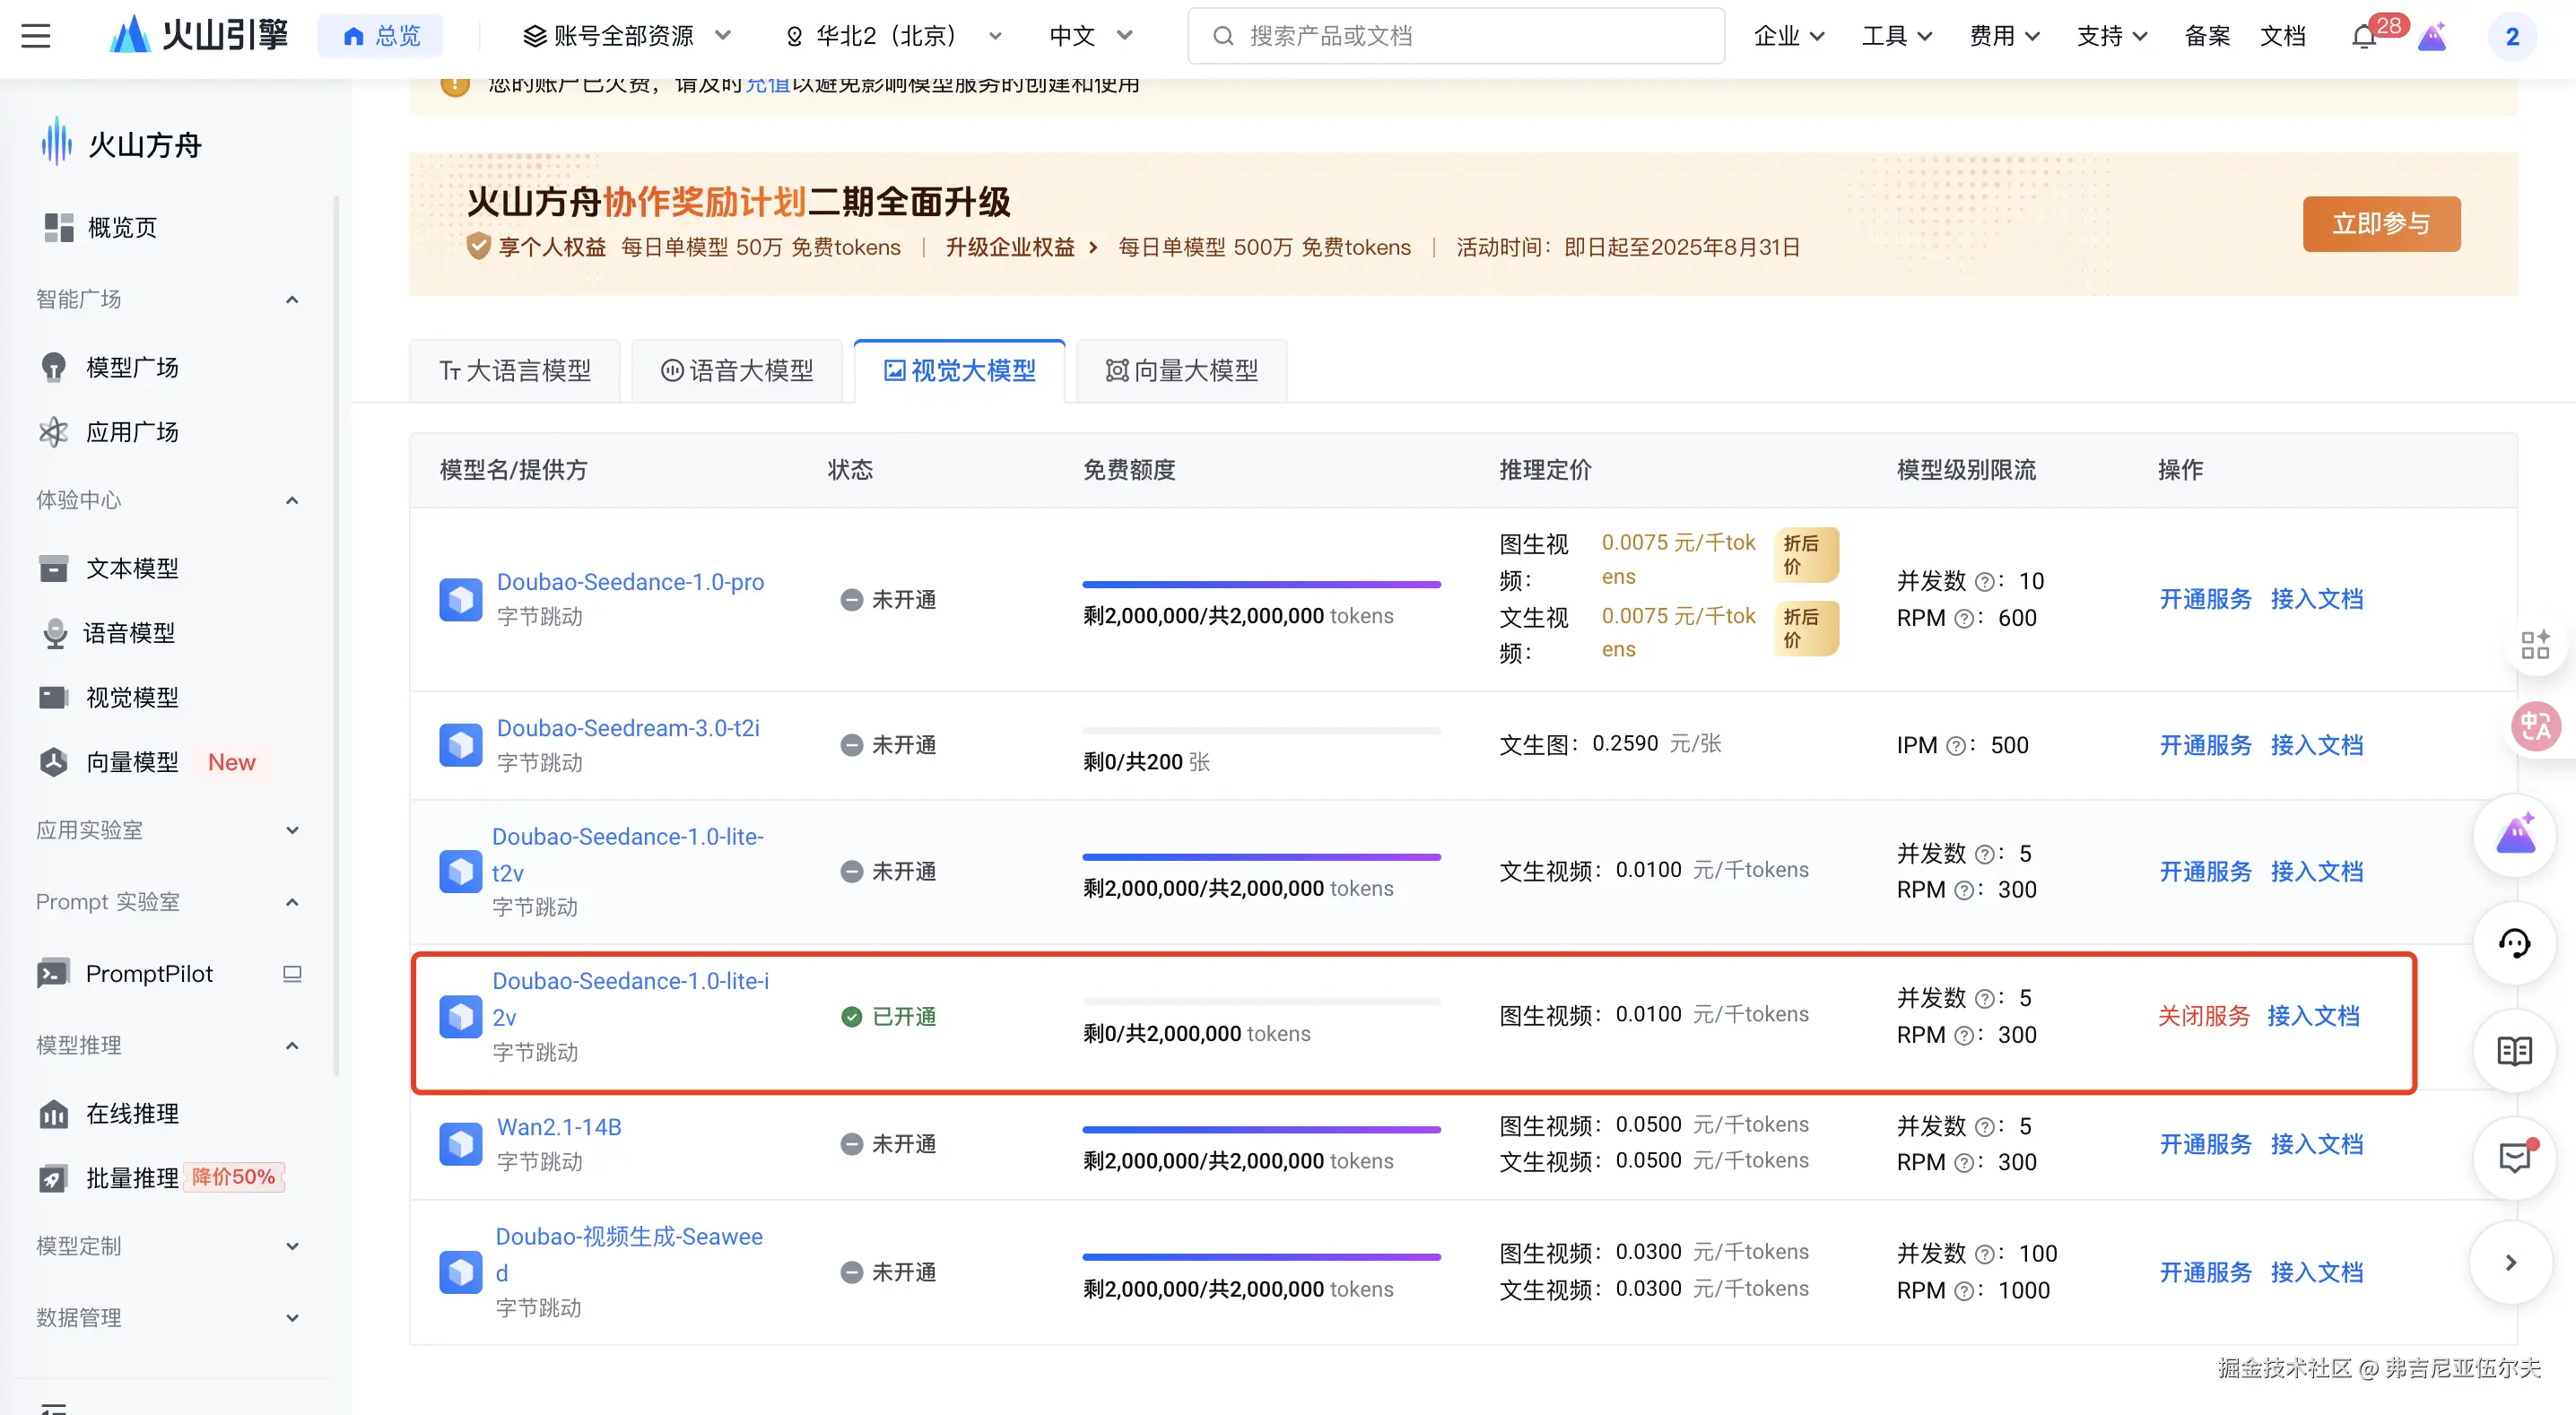Collapse the 智能广场 sidebar section
Image resolution: width=2576 pixels, height=1415 pixels.
(292, 300)
